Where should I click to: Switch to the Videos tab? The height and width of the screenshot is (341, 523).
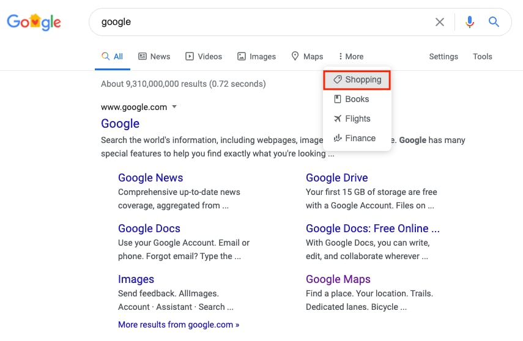[204, 56]
